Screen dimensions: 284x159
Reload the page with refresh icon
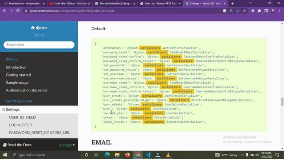pos(18,11)
